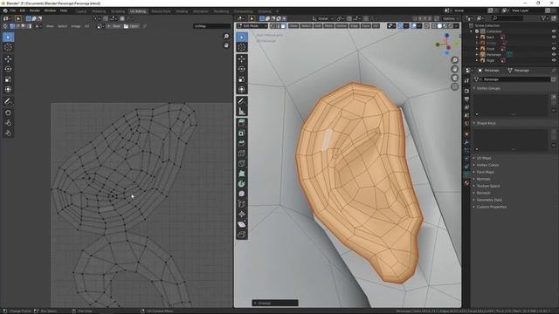The image size is (559, 314).
Task: Hide the Back object in outliner
Action: (x=554, y=37)
